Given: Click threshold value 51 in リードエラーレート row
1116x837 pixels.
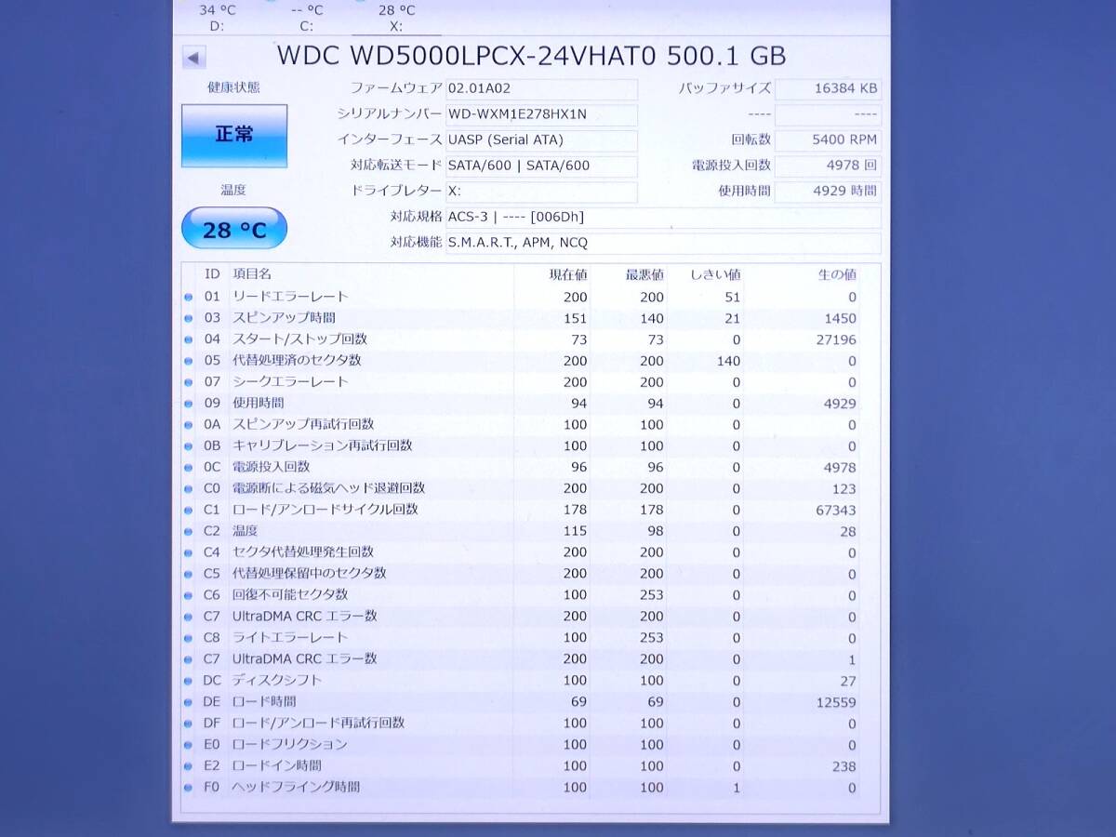Looking at the screenshot, I should [733, 298].
